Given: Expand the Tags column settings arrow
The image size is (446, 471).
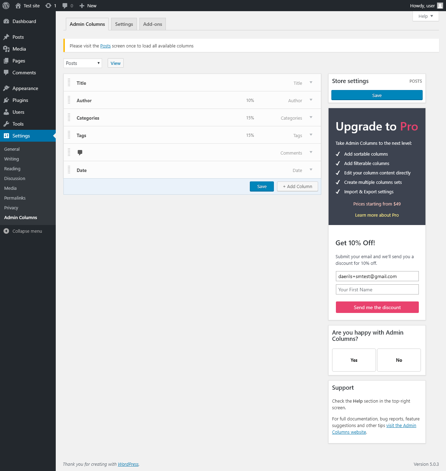Looking at the screenshot, I should 311,135.
